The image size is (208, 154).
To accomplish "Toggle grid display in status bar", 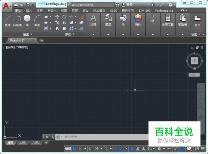I will [x=75, y=149].
